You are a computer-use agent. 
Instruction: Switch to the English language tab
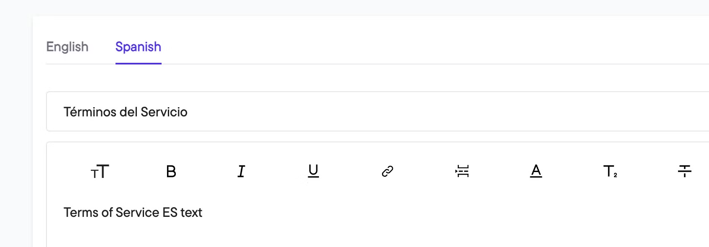point(67,47)
